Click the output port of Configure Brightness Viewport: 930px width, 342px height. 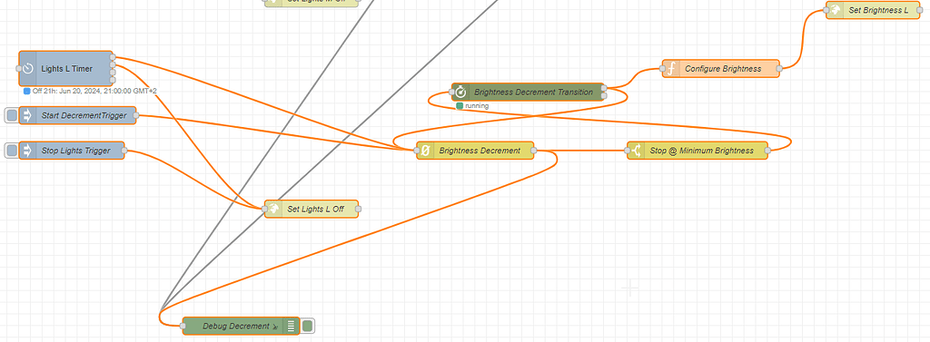tap(779, 69)
